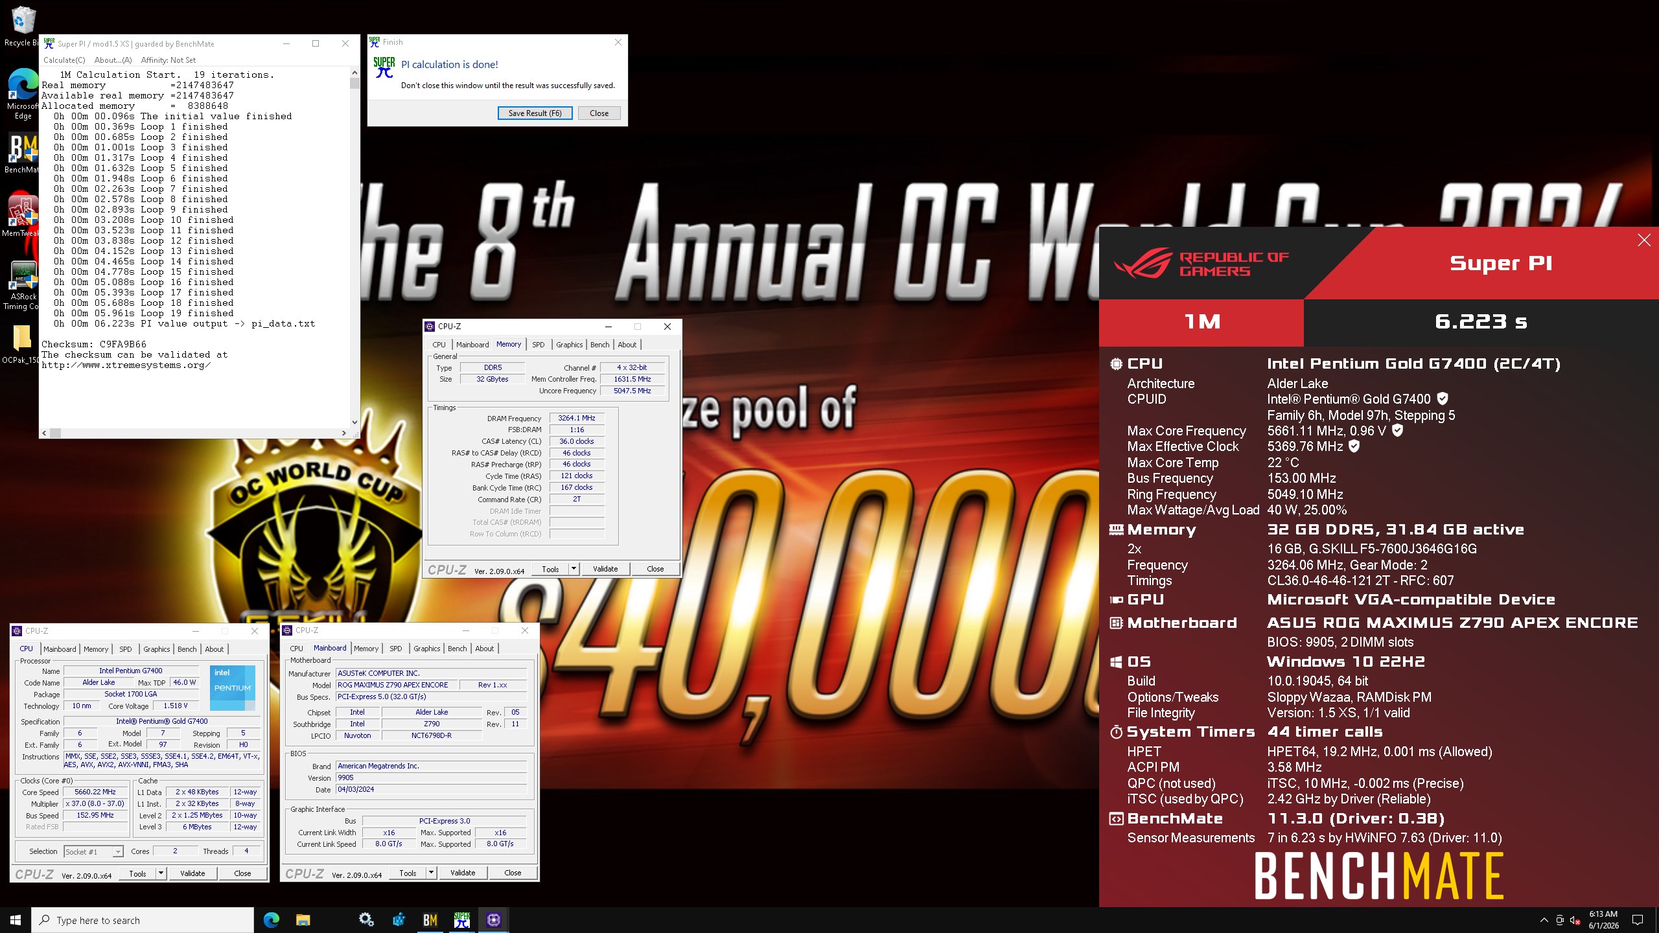This screenshot has width=1659, height=933.
Task: Open Microsoft Edge from the taskbar
Action: 272,920
